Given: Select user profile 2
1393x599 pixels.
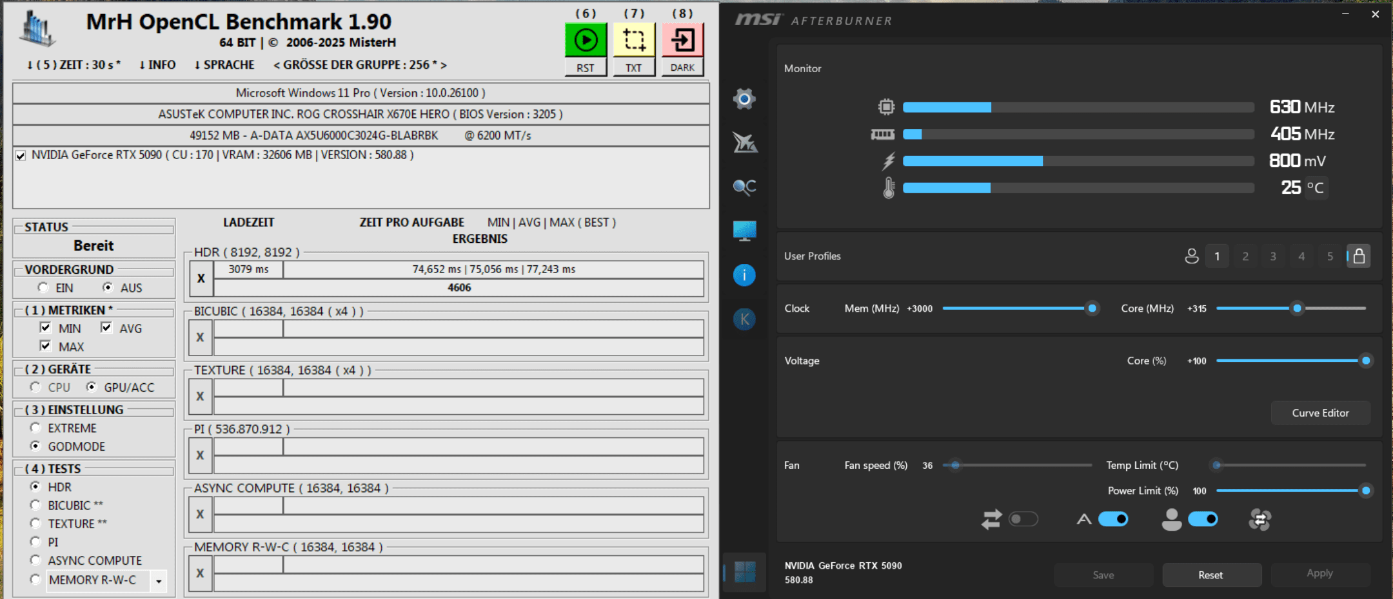Looking at the screenshot, I should (x=1245, y=256).
